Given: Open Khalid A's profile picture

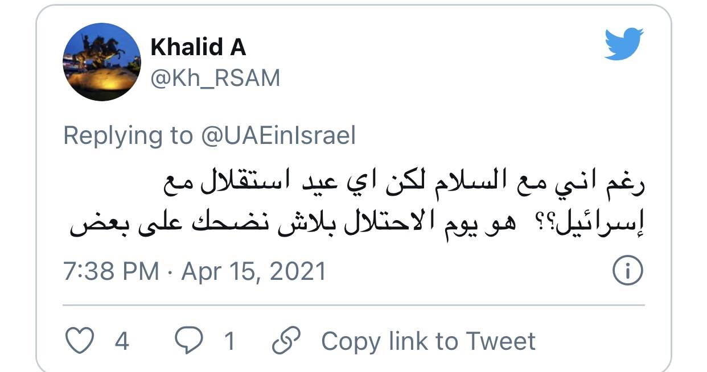Looking at the screenshot, I should tap(101, 62).
